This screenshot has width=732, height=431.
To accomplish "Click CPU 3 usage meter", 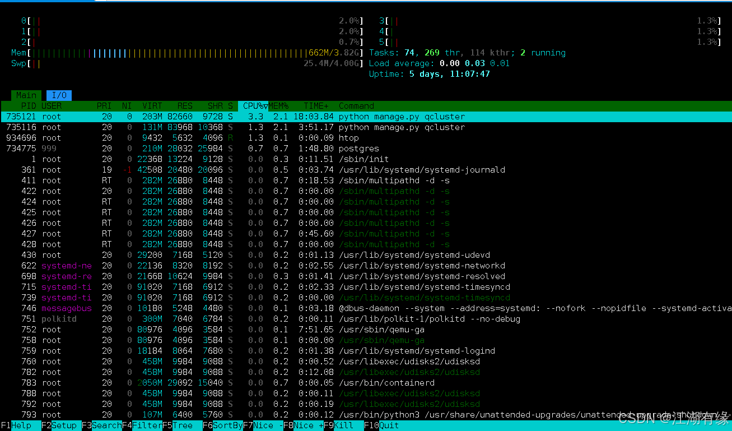I will pos(550,21).
